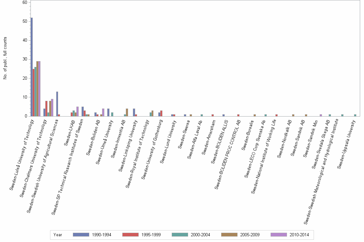Click the Year legend title
The width and height of the screenshot is (364, 242).
pos(58,235)
